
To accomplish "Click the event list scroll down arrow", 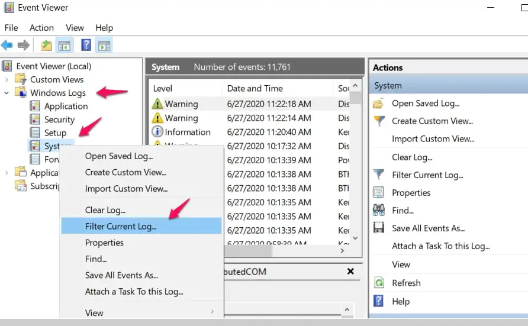I will pos(355,238).
